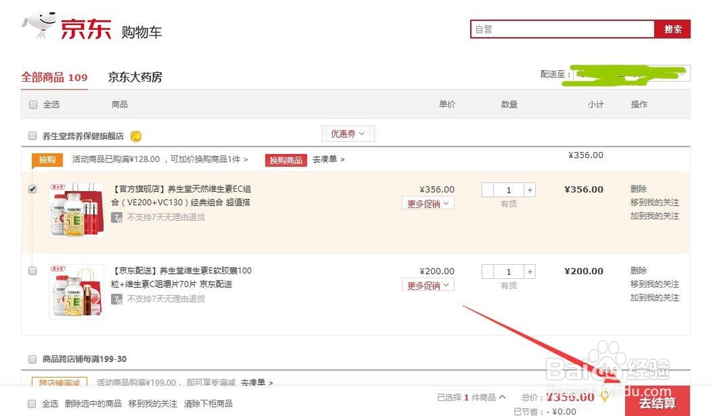Switch to the 京东大药房 tab
Viewport: 711px width, 416px height.
[135, 78]
